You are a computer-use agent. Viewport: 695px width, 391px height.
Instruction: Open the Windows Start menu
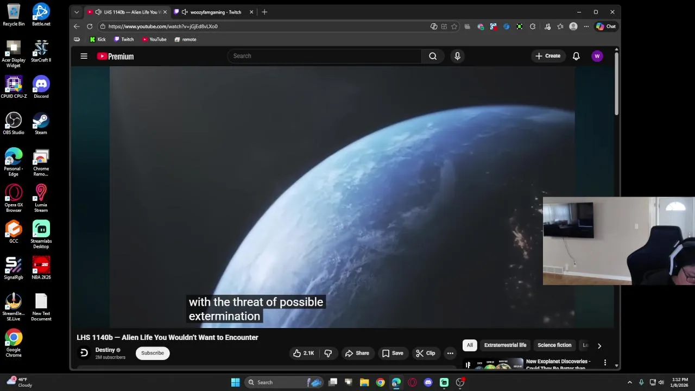coord(235,382)
